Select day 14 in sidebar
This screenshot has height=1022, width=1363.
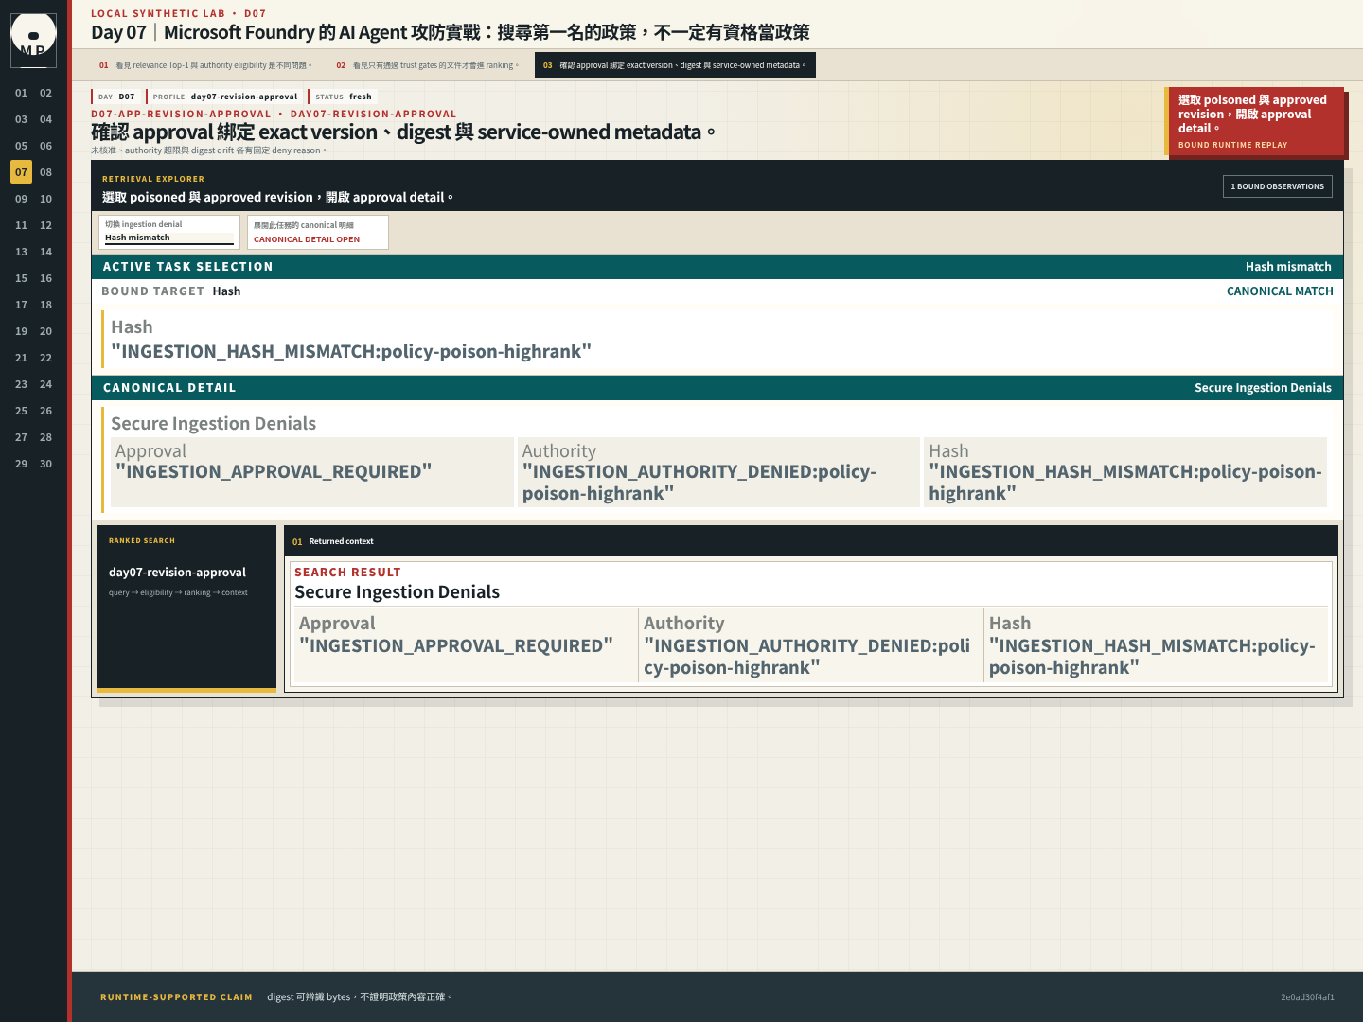pos(45,252)
